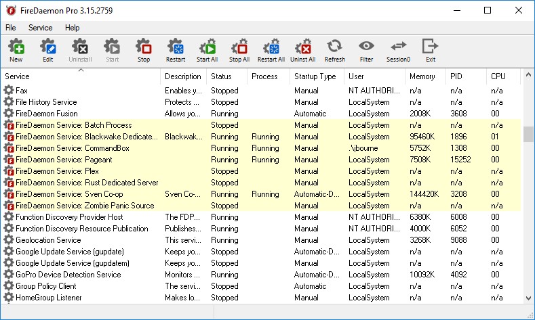Sort by the Status column header
Viewport: 535px width, 320px height.
226,76
